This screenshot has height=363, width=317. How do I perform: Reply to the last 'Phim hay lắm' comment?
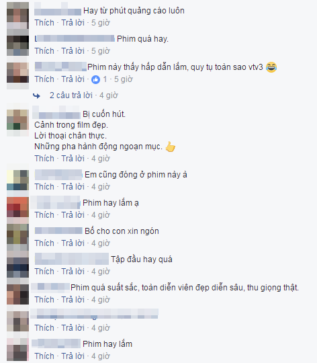click(73, 356)
